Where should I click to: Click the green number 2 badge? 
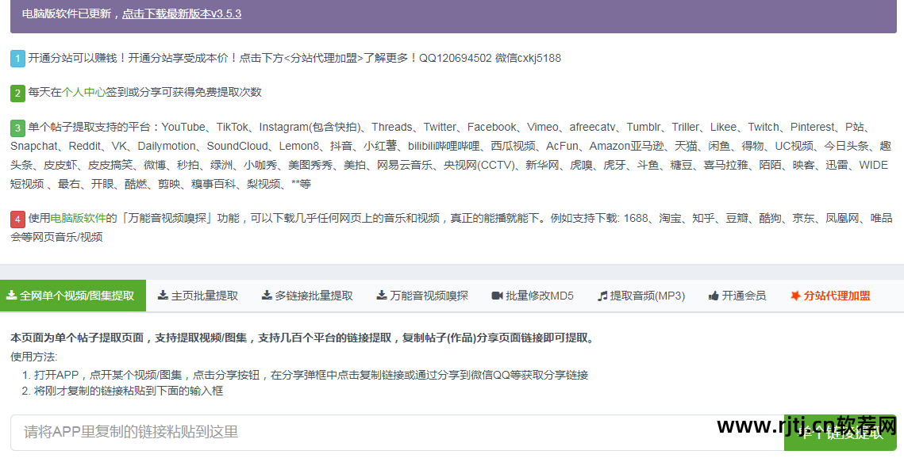click(18, 94)
